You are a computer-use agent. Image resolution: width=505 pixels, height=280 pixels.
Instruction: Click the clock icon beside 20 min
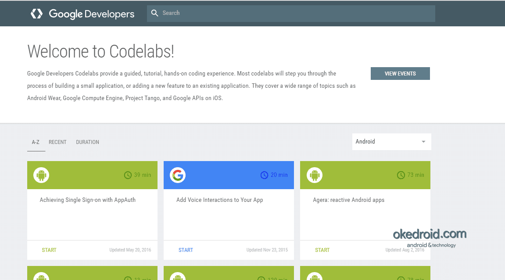pyautogui.click(x=264, y=175)
